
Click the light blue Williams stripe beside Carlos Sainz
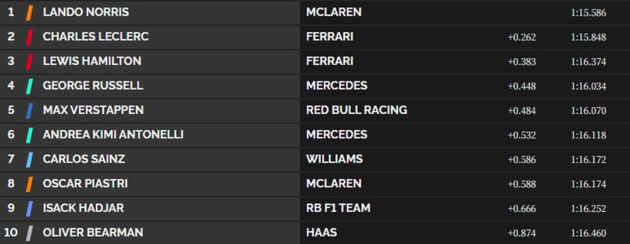[x=30, y=159]
